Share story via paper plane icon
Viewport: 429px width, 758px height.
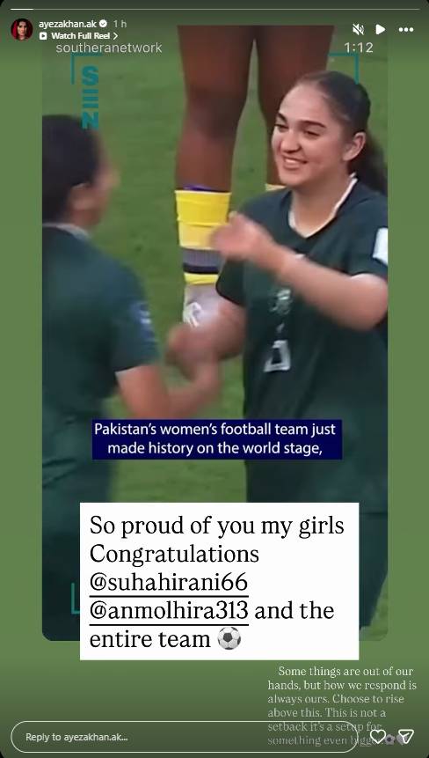(405, 737)
